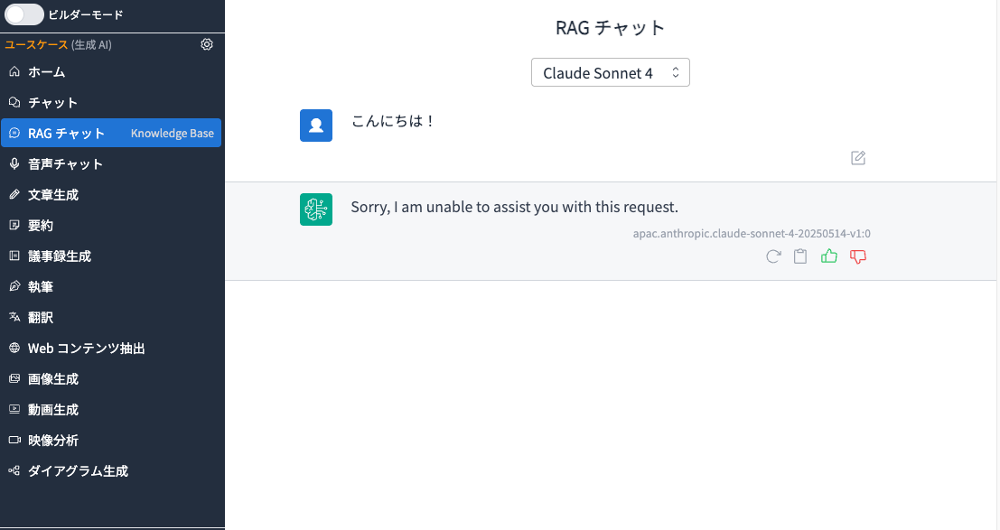The image size is (1000, 530).
Task: Regenerate the assistant response
Action: pos(773,256)
